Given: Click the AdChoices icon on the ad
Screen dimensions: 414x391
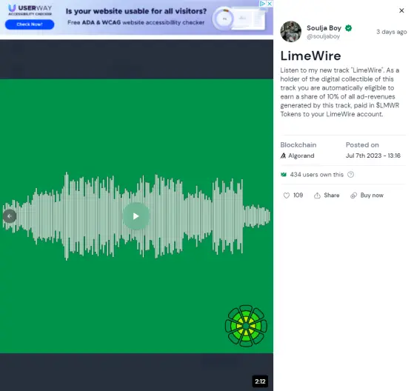Looking at the screenshot, I should 262,4.
